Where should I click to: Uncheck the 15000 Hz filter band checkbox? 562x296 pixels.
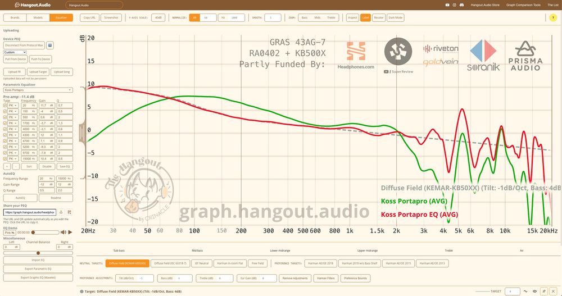[x=5, y=159]
